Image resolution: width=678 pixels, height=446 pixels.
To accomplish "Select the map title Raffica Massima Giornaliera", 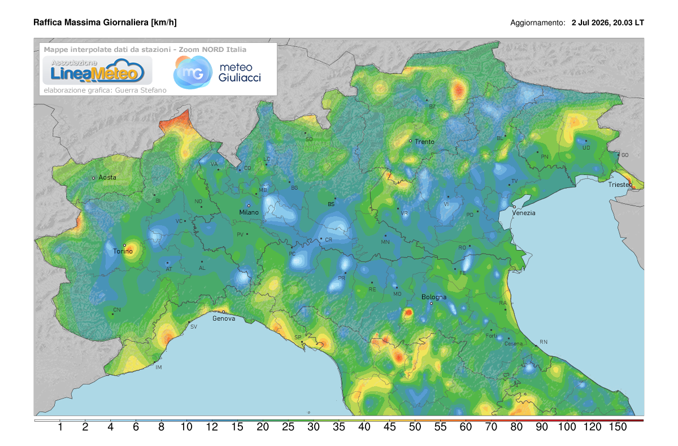I will (105, 23).
